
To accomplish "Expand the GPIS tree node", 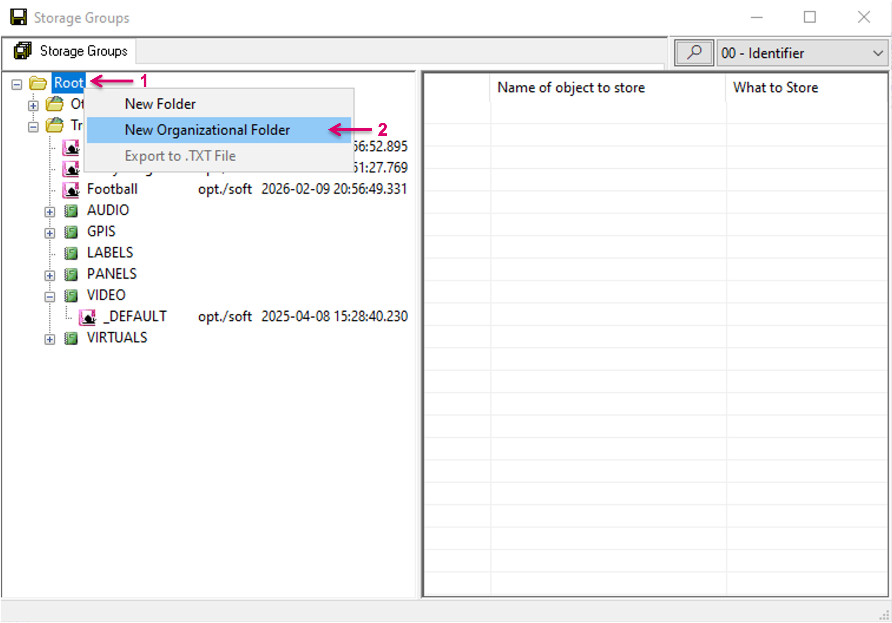I will tap(49, 233).
